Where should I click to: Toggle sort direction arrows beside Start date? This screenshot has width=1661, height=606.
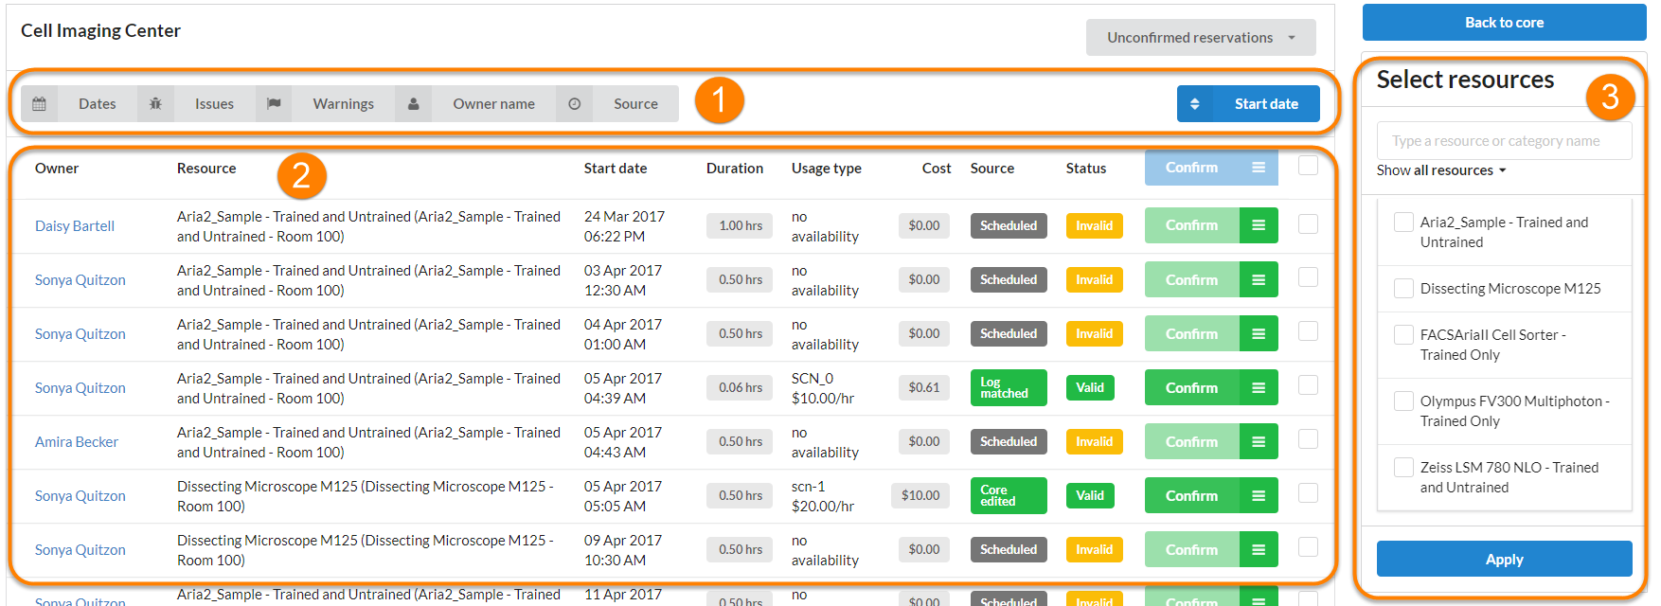[1195, 104]
